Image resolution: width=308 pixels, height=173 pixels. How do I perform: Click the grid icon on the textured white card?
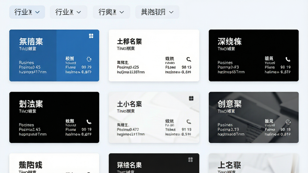point(191,98)
